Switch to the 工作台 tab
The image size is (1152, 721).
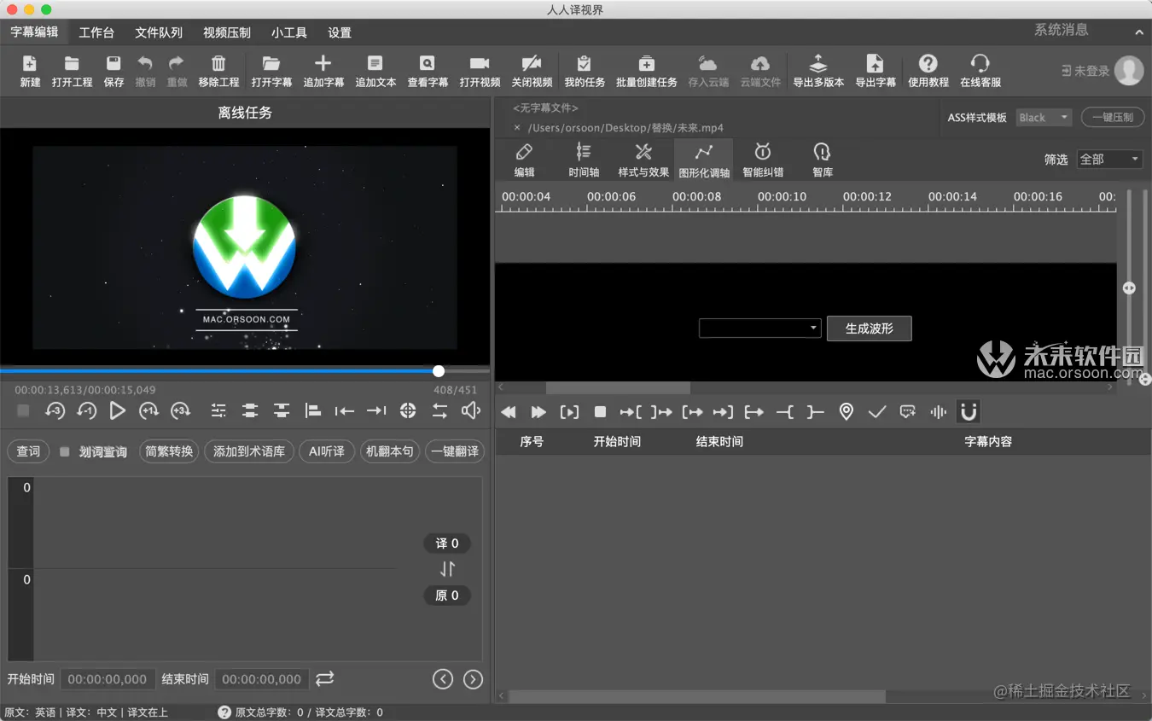(x=96, y=32)
